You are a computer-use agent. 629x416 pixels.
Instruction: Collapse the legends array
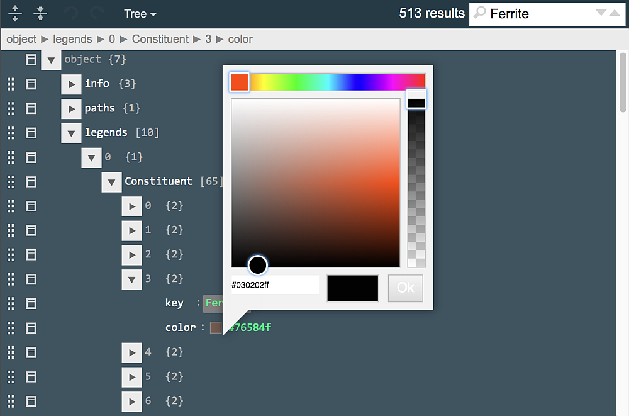tap(71, 133)
